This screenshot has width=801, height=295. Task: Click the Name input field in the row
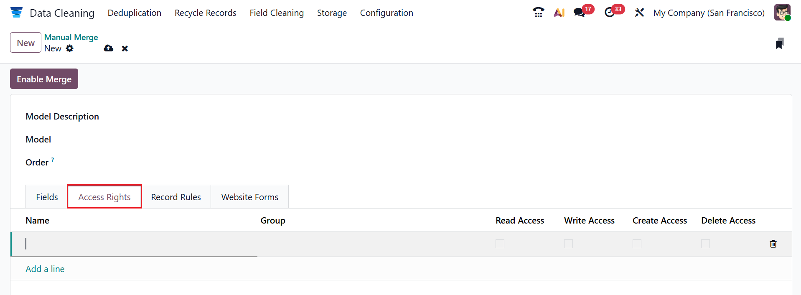point(134,244)
